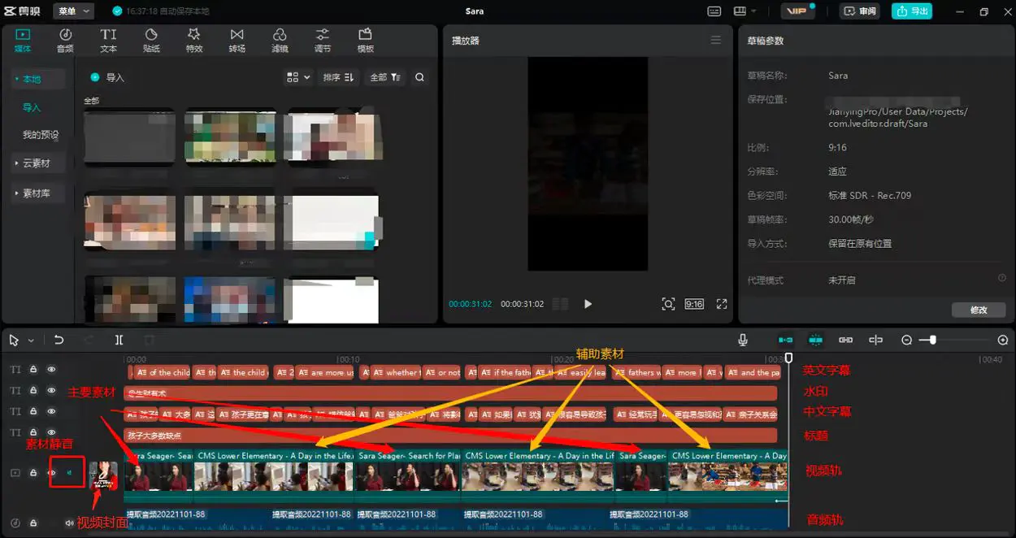This screenshot has width=1016, height=538.
Task: Click the split clip tool in timeline toolbar
Action: click(119, 340)
